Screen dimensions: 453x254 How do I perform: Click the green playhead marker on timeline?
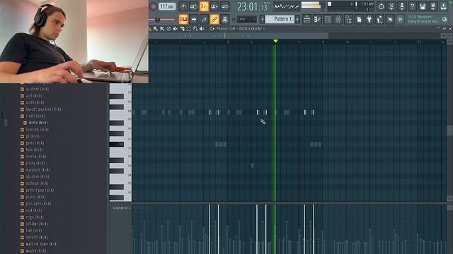pyautogui.click(x=275, y=41)
